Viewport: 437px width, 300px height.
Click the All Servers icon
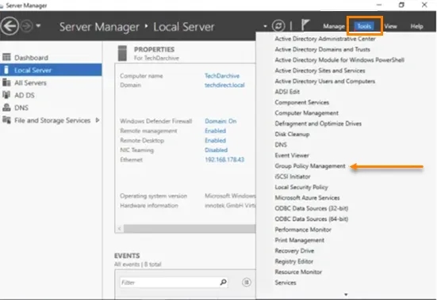[x=6, y=82]
